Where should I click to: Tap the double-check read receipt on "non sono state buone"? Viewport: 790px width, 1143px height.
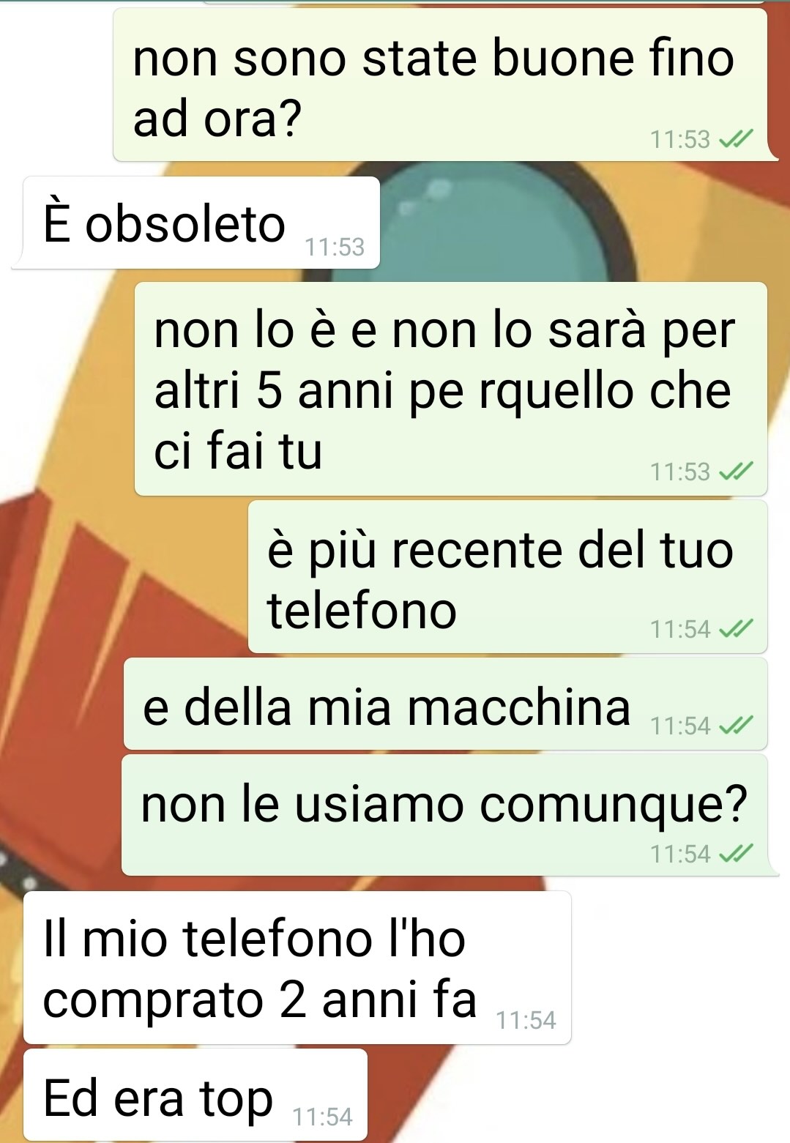736,138
